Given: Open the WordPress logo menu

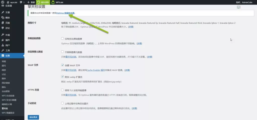Looking at the screenshot, I should tap(3, 2).
